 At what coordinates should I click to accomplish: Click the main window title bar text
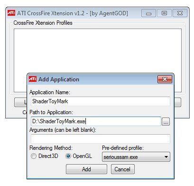(x=73, y=13)
